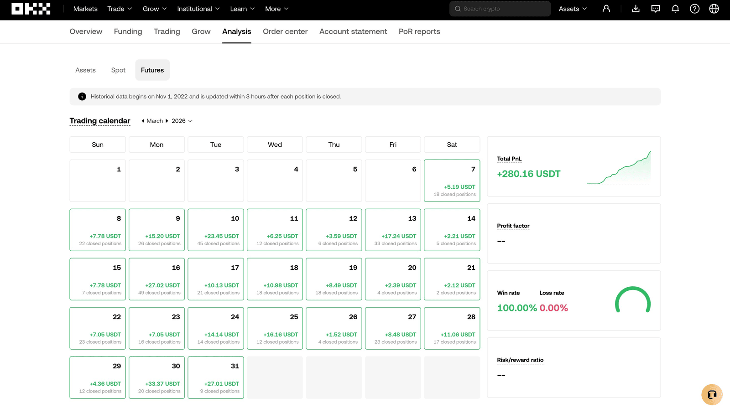Screen dimensions: 730x413
Task: Click the Trading calendar heading
Action: (100, 121)
